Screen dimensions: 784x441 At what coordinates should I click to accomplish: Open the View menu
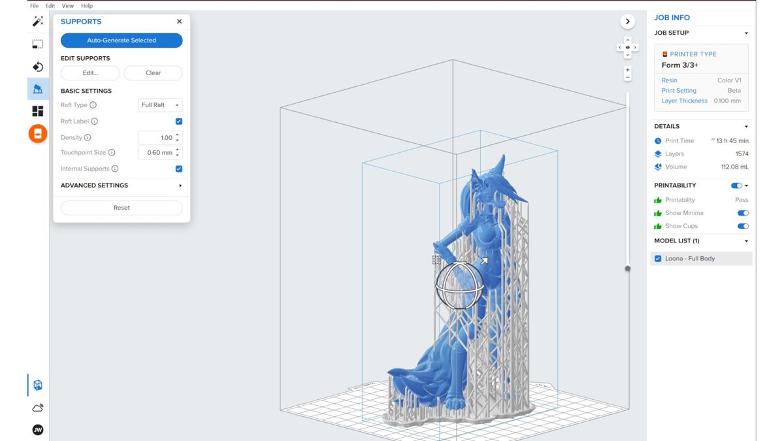tap(67, 5)
